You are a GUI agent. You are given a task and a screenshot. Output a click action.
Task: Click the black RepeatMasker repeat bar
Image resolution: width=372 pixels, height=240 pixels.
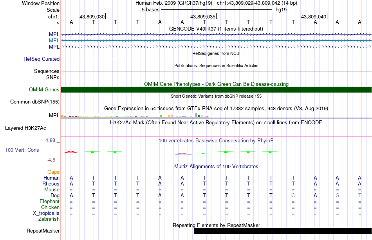coord(283,231)
